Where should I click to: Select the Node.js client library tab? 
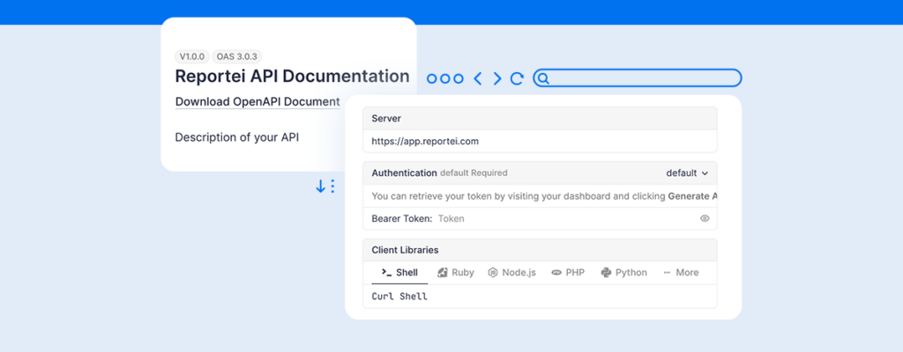click(x=512, y=273)
